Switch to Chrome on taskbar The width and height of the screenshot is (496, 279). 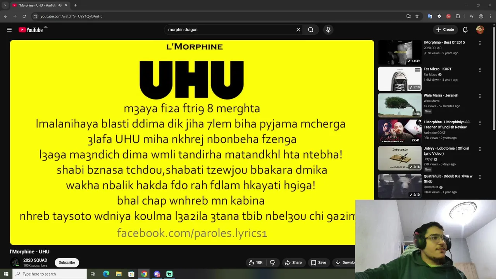click(144, 274)
